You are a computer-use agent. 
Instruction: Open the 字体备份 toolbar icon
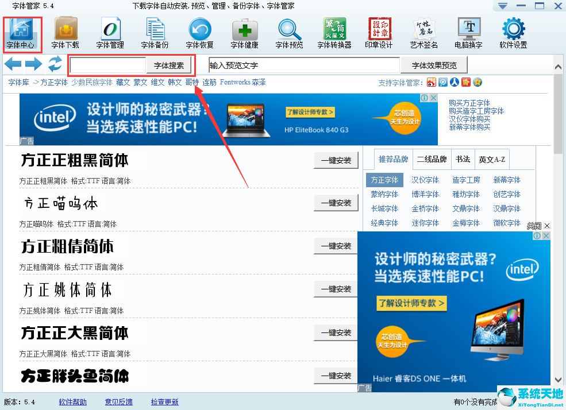click(x=155, y=34)
